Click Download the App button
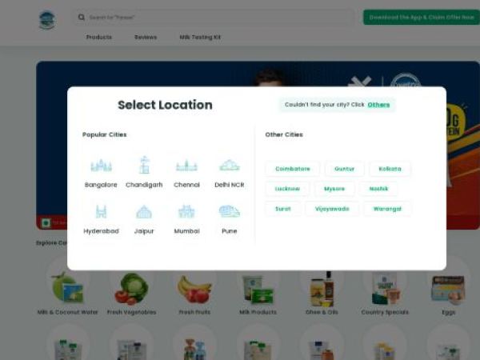Image resolution: width=480 pixels, height=360 pixels. (x=422, y=17)
